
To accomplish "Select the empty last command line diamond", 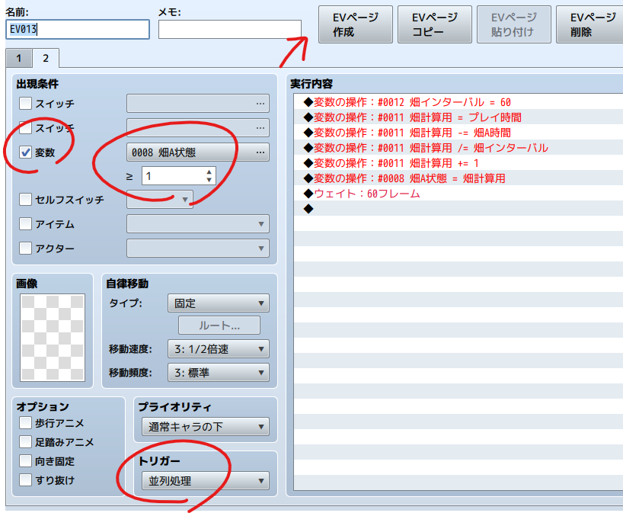I will click(x=308, y=209).
